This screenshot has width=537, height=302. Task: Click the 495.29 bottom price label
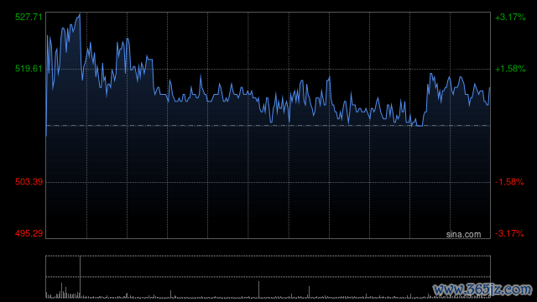29,233
